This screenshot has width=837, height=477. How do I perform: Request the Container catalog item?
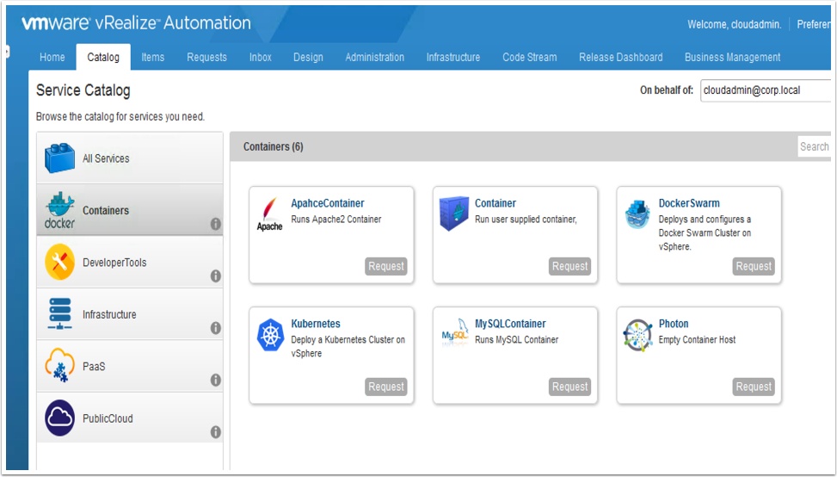pos(569,266)
